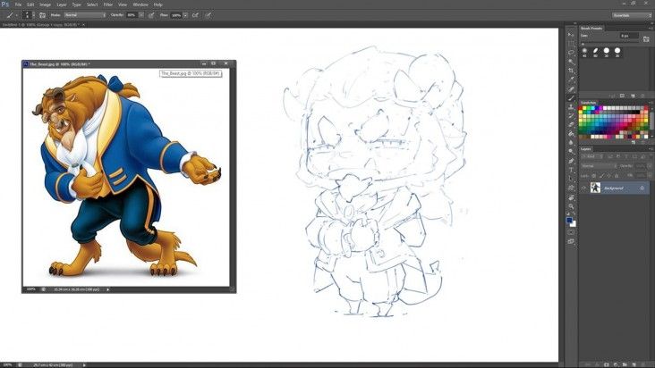Open the Window menu

[x=140, y=4]
